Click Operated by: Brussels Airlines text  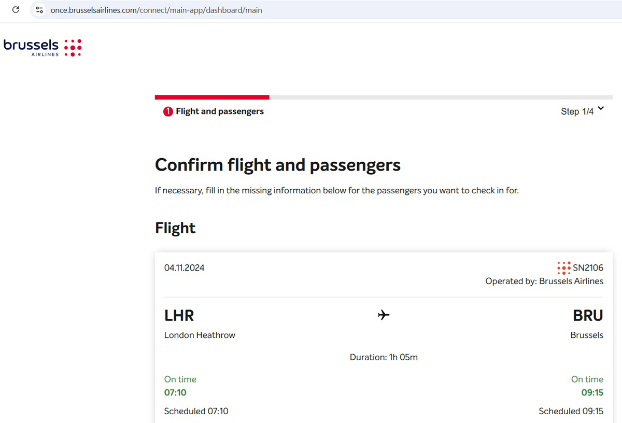544,281
